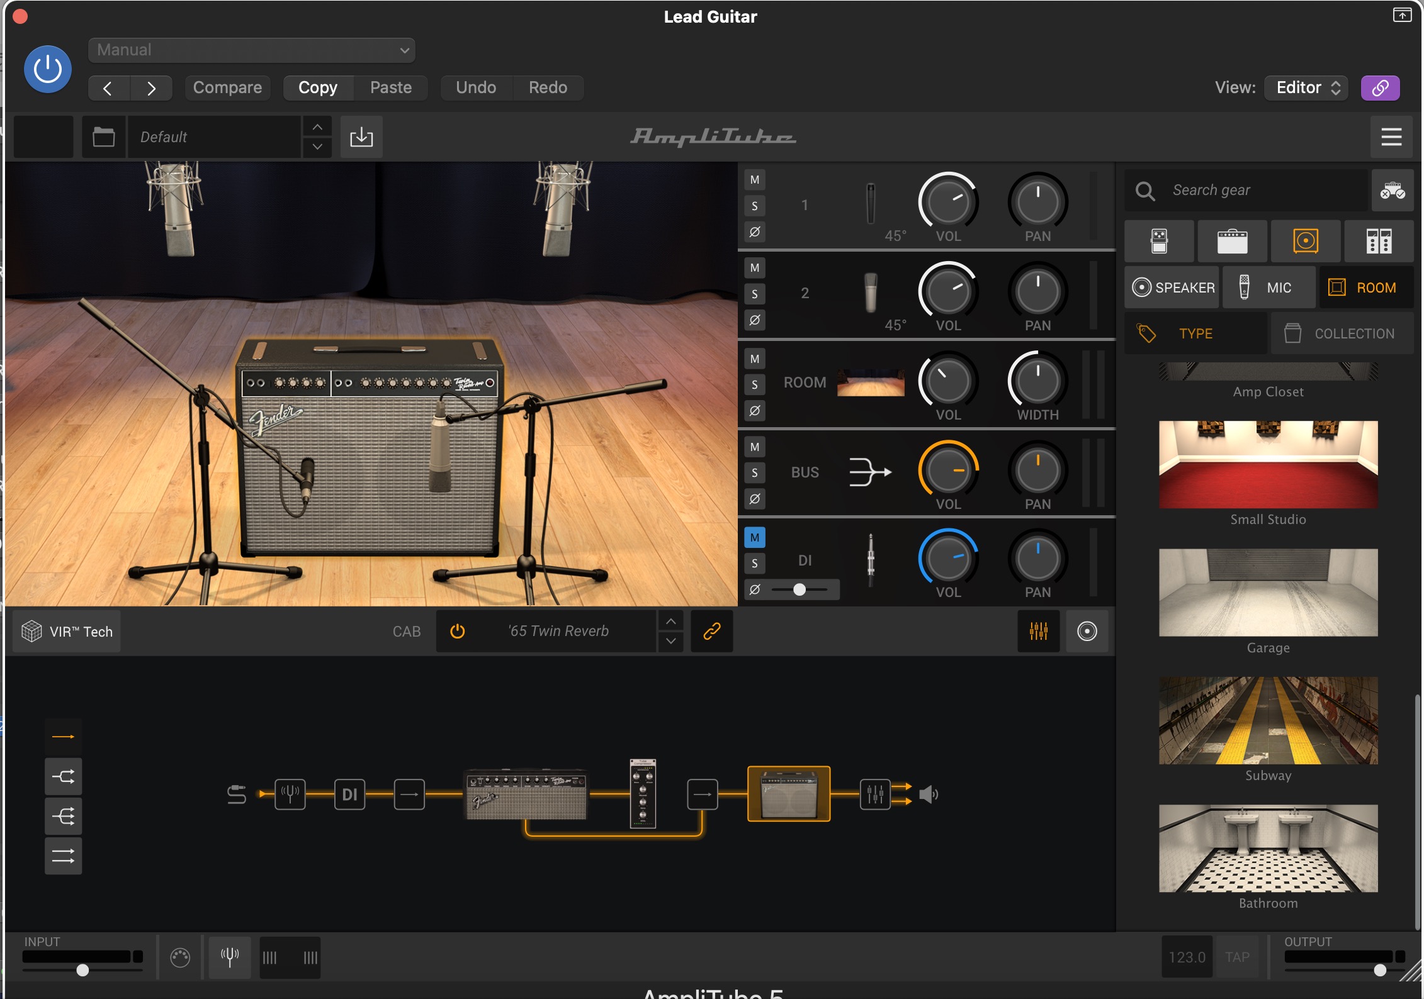Click the Compare button

point(227,87)
